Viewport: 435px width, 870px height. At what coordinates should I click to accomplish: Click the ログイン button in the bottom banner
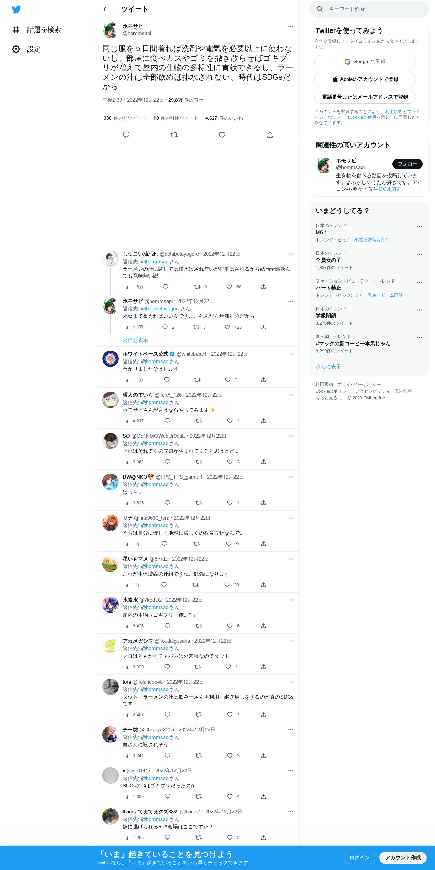tap(359, 857)
